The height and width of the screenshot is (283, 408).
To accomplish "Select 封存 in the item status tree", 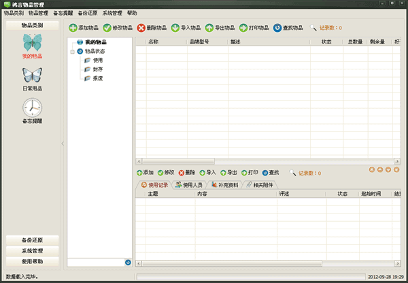I will (98, 69).
